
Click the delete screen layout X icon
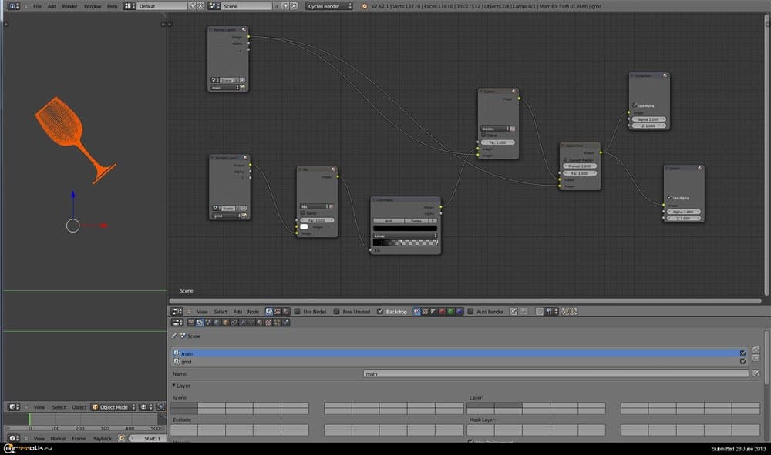pyautogui.click(x=201, y=6)
